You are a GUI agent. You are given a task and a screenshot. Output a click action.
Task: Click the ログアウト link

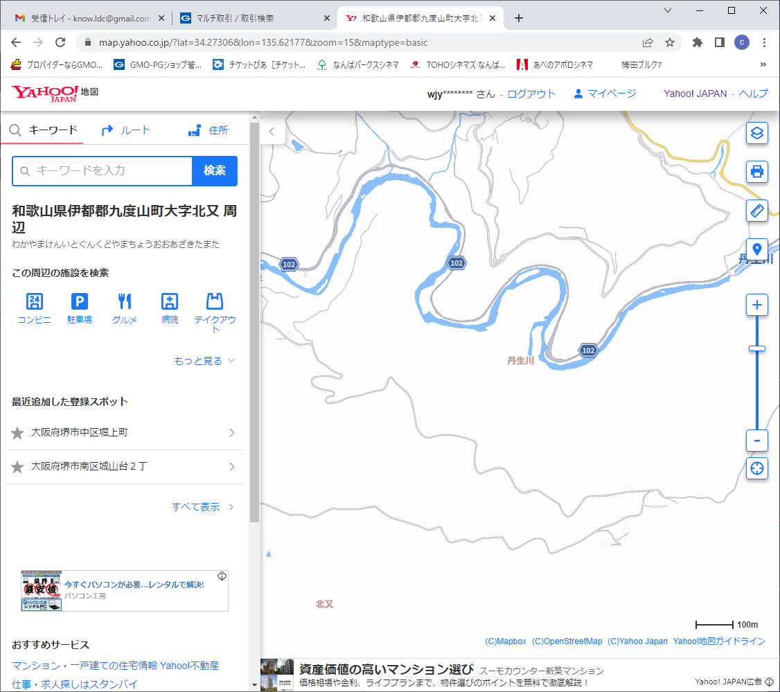[x=531, y=94]
